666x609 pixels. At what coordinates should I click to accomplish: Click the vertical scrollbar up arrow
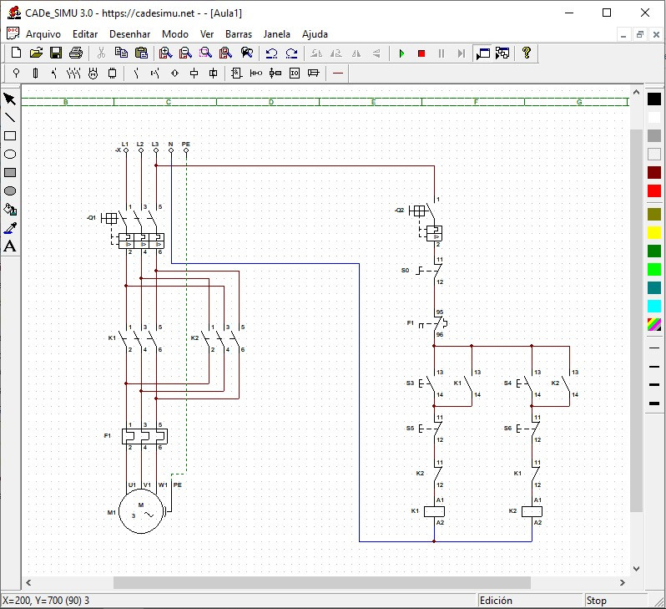click(x=636, y=92)
